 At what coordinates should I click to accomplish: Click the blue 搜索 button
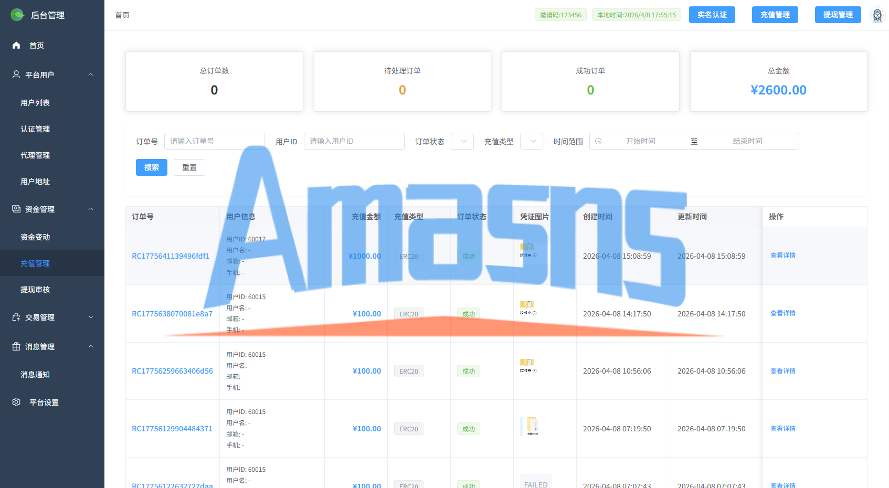pyautogui.click(x=152, y=167)
